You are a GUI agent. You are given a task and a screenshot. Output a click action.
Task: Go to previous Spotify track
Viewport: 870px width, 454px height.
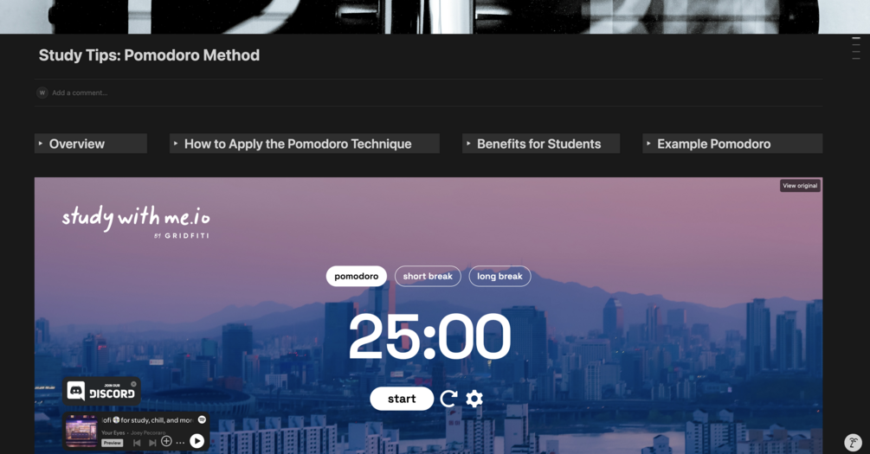(x=137, y=442)
